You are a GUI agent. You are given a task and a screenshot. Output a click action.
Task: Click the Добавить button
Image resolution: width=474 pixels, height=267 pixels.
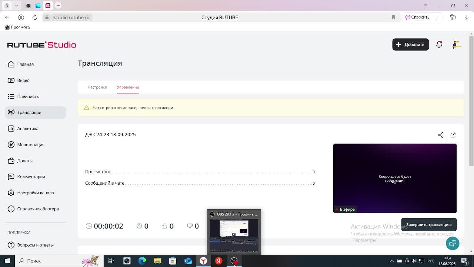pos(411,44)
